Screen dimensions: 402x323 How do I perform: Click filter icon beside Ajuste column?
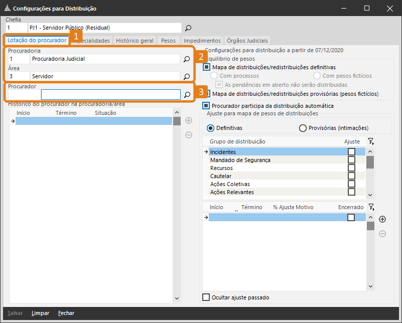[371, 141]
